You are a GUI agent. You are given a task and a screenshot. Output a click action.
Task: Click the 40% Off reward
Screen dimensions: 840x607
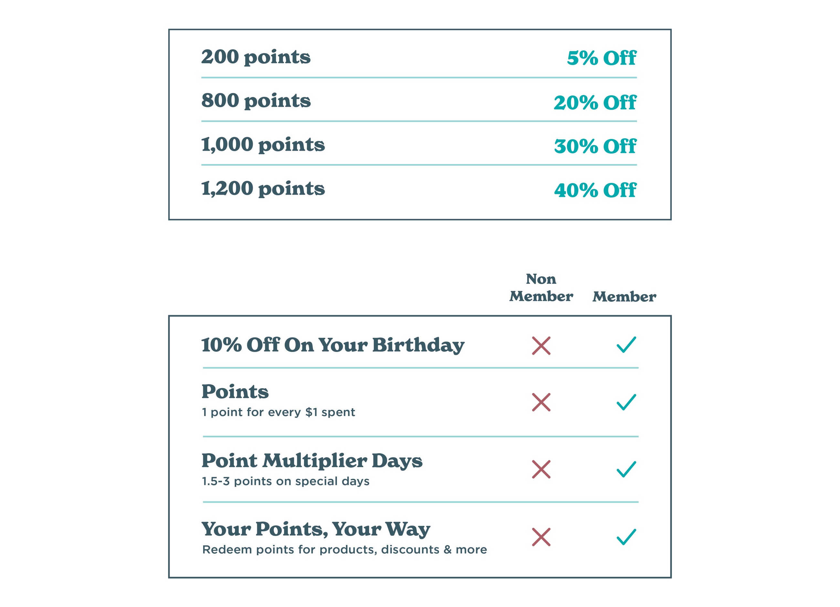pos(595,190)
